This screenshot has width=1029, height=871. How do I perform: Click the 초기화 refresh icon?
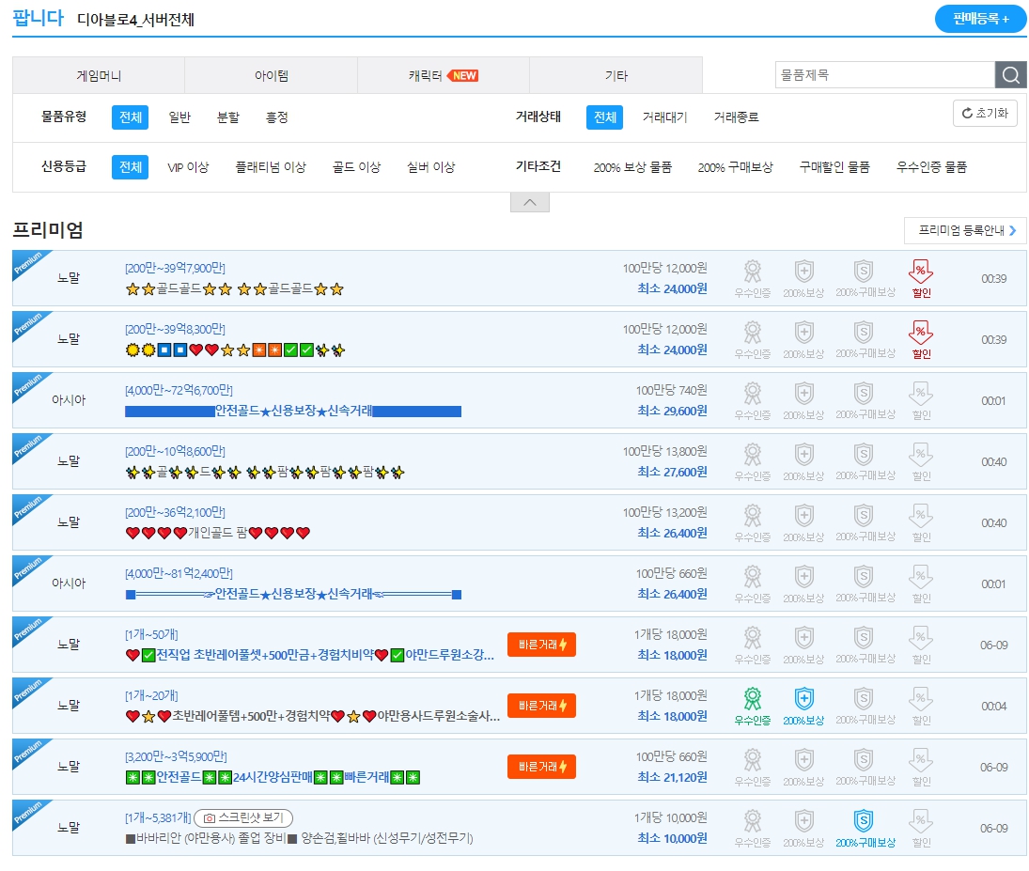point(986,114)
